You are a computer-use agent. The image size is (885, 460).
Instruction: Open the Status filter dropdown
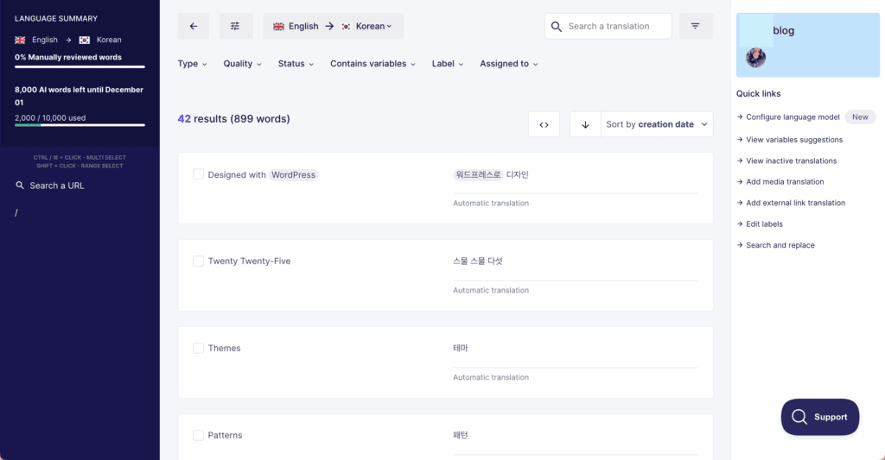pyautogui.click(x=296, y=64)
